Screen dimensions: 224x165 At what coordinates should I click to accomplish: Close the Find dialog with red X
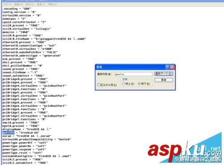172,67
